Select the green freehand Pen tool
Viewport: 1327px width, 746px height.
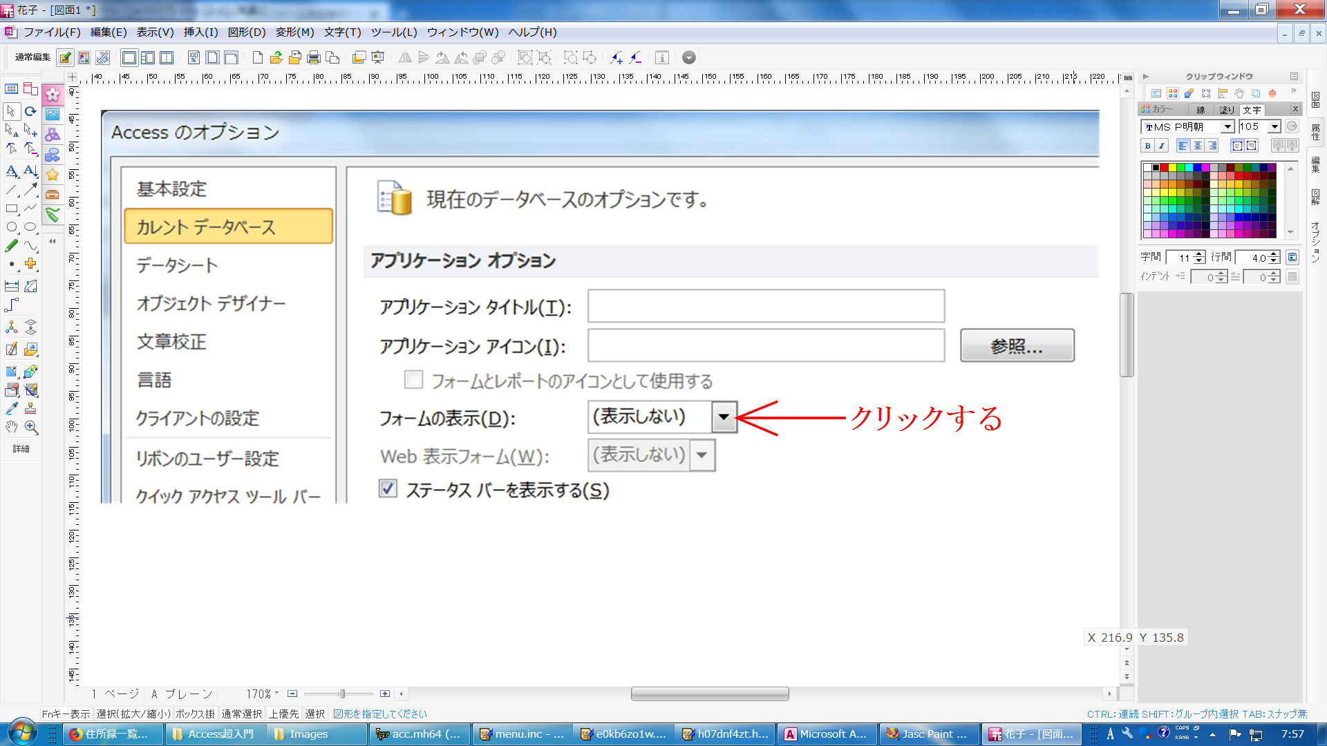[x=12, y=245]
